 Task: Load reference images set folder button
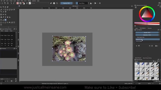[150, 46]
